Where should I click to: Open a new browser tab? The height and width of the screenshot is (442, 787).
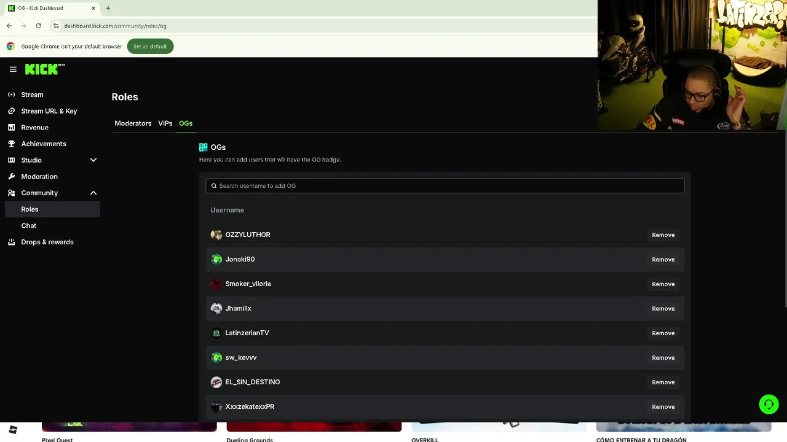pos(108,8)
